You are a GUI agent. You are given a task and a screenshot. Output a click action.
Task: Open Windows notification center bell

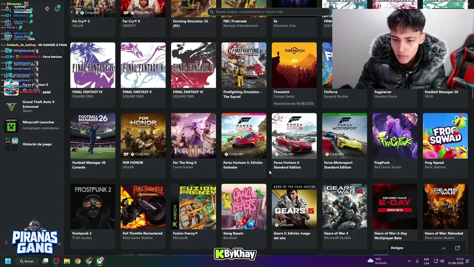pyautogui.click(x=468, y=261)
